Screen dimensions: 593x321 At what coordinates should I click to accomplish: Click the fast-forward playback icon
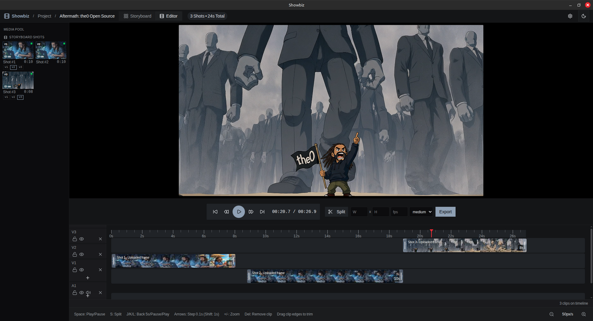point(251,212)
